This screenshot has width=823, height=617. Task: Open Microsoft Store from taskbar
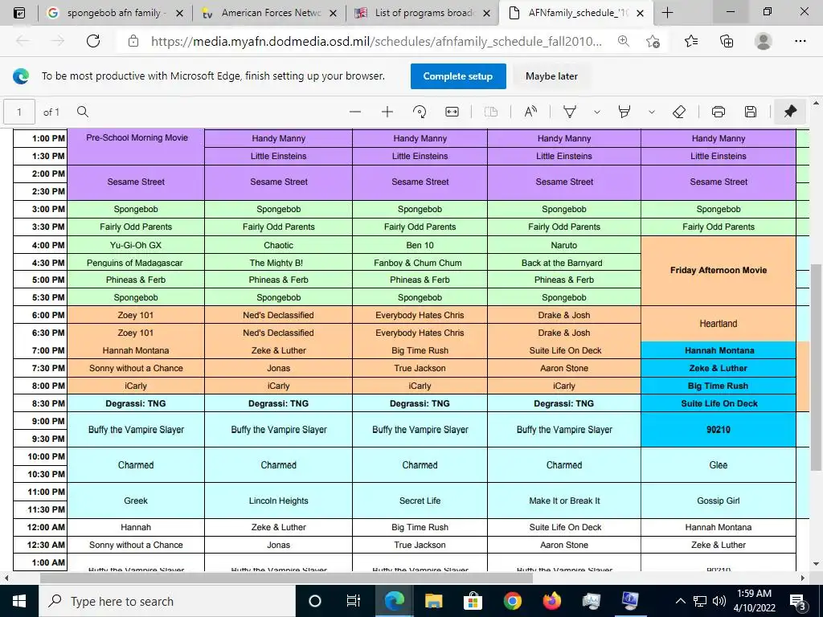pyautogui.click(x=473, y=601)
